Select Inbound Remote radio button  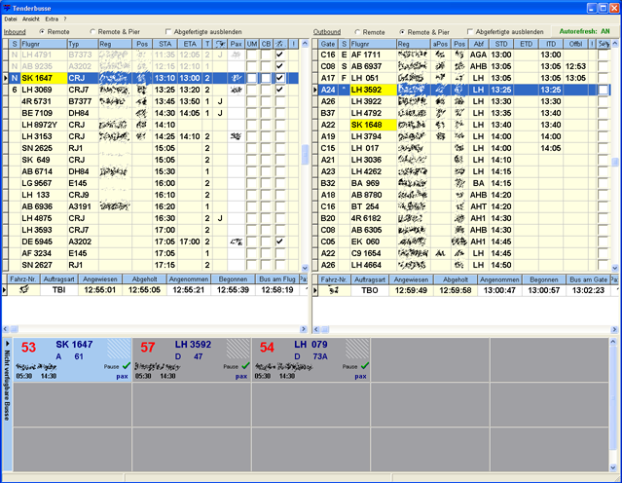(x=42, y=32)
